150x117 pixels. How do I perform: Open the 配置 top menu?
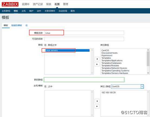click(57, 4)
